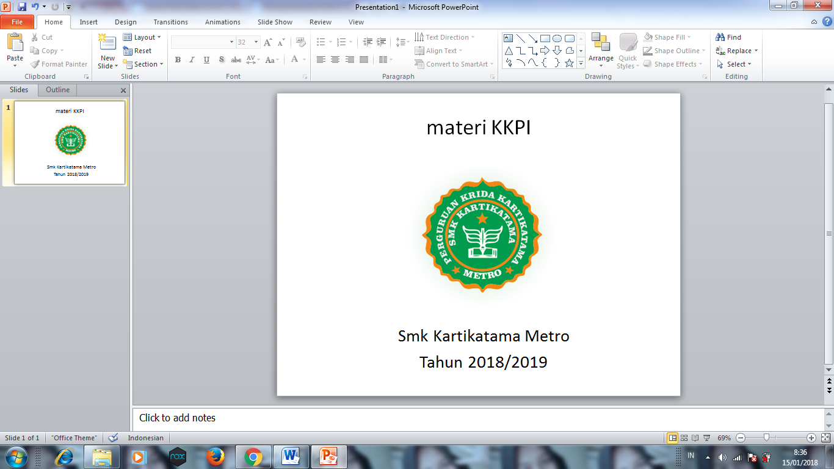Click the Increase Font Size icon

(267, 43)
